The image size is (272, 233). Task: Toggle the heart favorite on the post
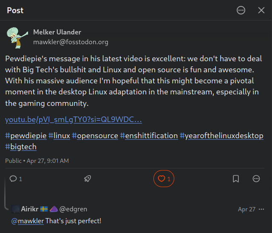[164, 179]
